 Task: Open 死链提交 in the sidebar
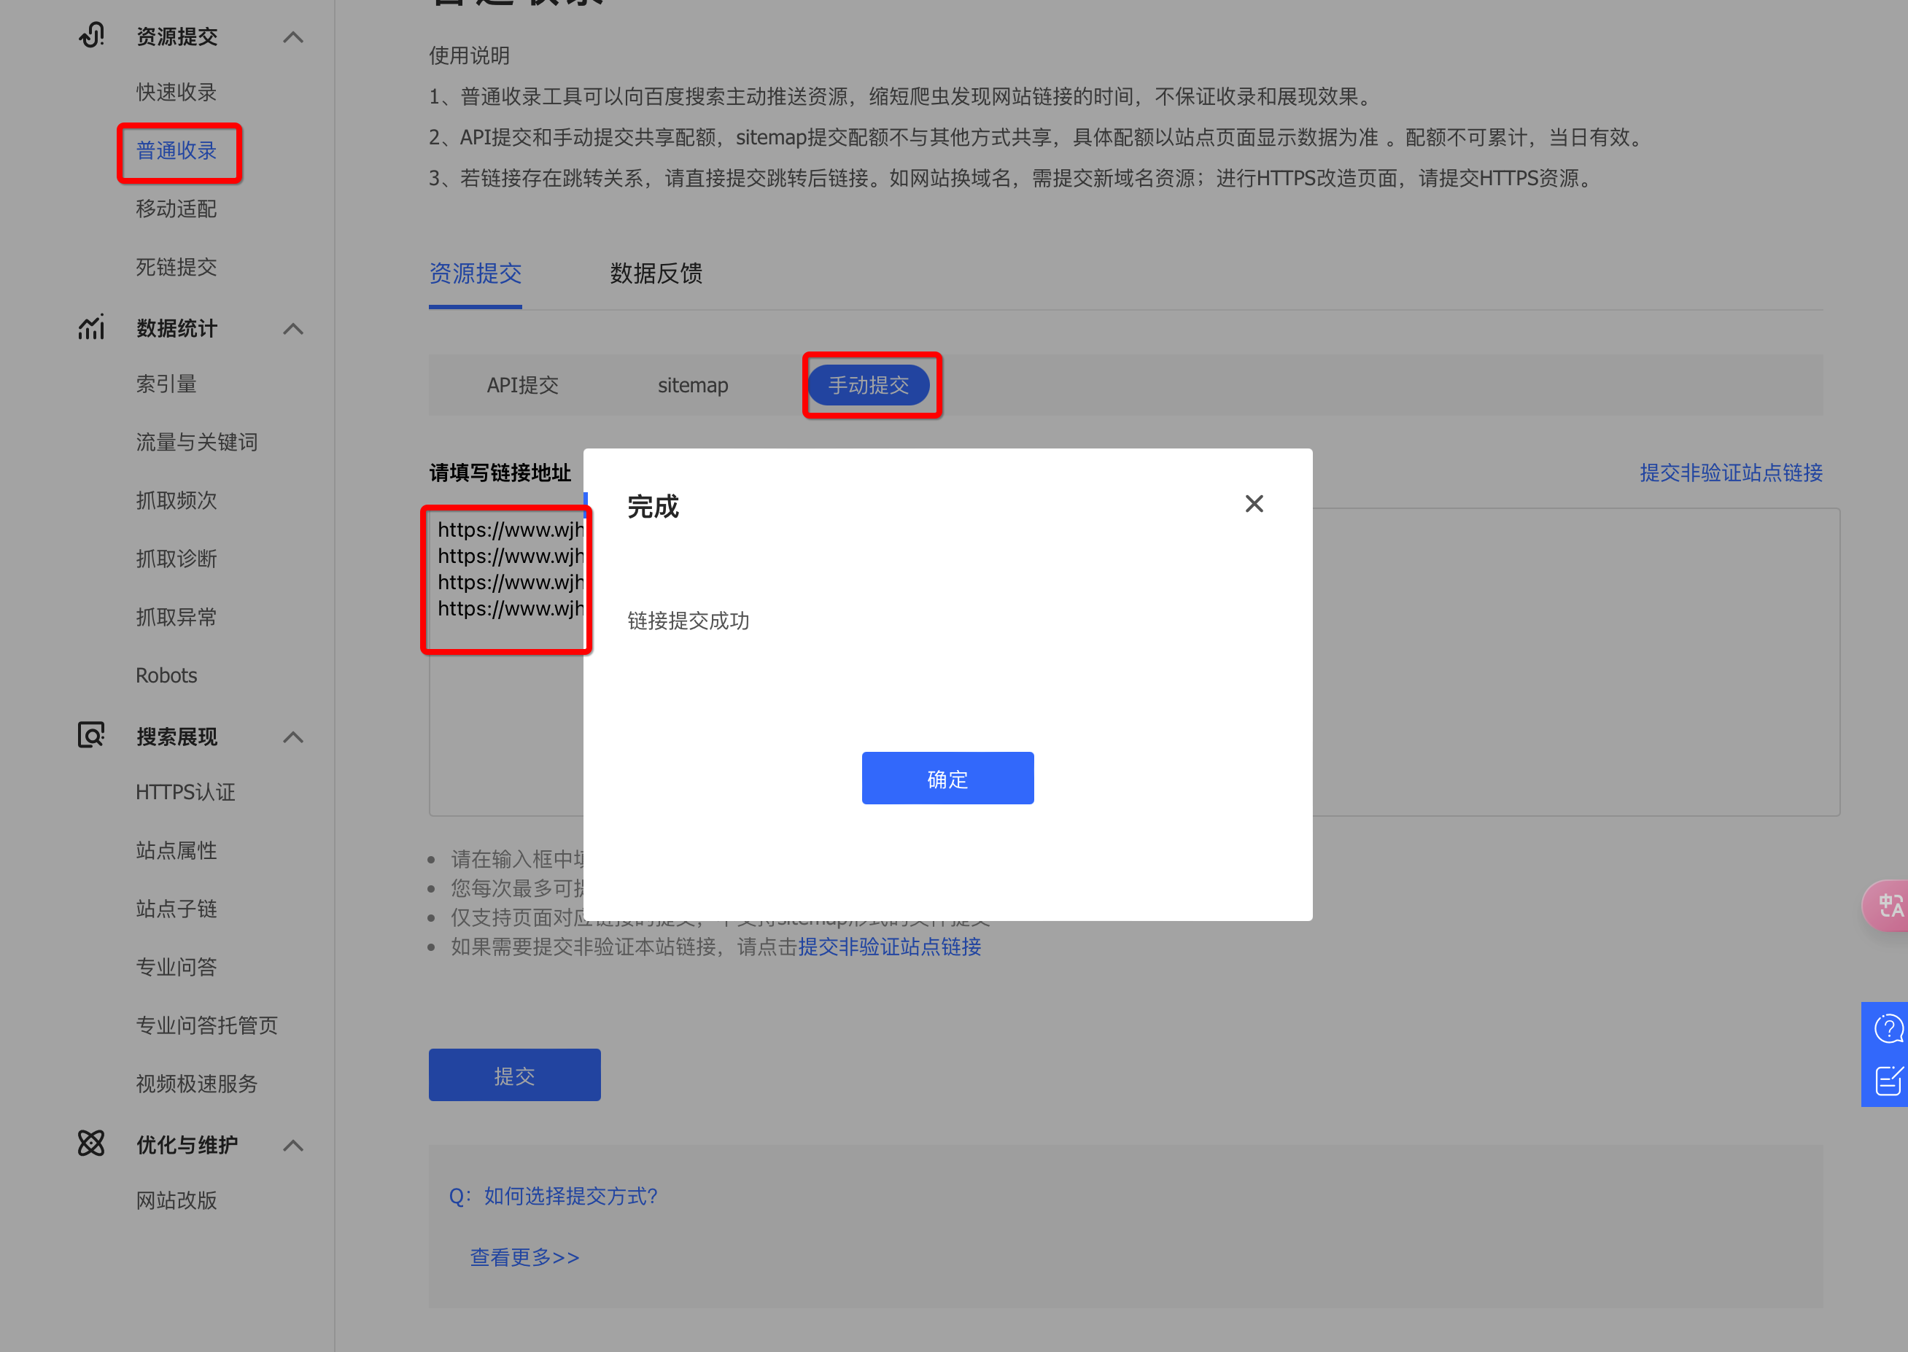pos(177,267)
